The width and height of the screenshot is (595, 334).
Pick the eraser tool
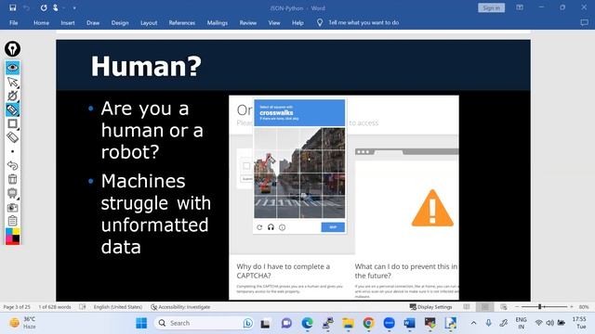(12, 137)
